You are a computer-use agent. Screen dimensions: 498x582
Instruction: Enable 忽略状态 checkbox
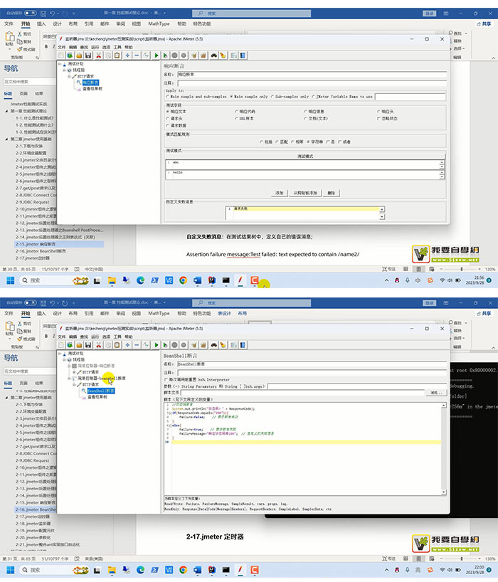378,118
